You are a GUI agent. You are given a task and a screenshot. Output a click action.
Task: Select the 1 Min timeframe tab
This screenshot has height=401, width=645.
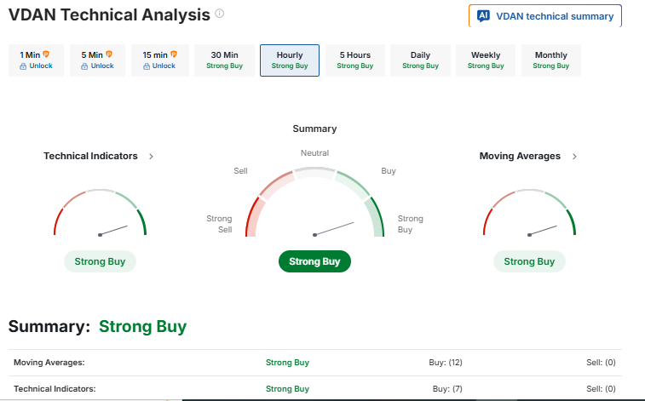36,60
